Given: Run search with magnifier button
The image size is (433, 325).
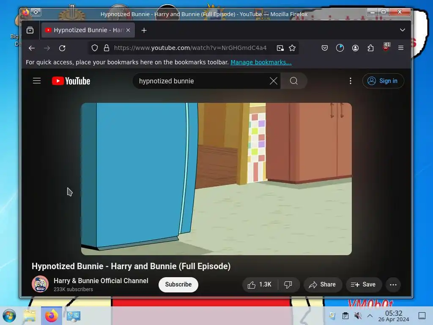Looking at the screenshot, I should click(x=294, y=81).
